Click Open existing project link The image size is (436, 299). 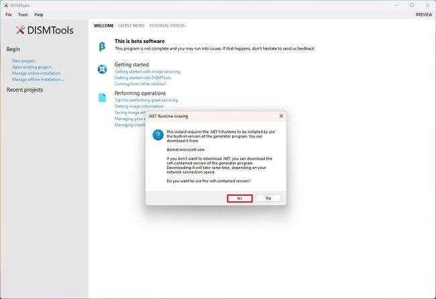(33, 67)
